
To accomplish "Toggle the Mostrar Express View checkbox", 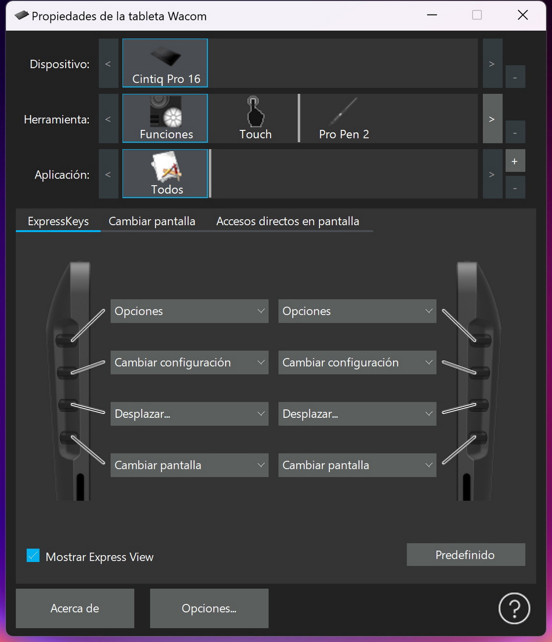I will tap(33, 556).
